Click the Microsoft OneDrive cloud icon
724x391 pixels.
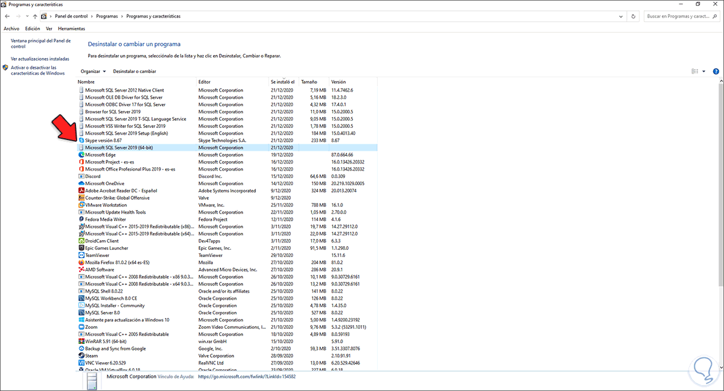81,183
